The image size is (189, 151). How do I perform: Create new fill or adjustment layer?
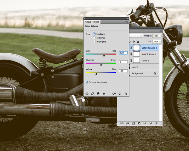click(139, 123)
